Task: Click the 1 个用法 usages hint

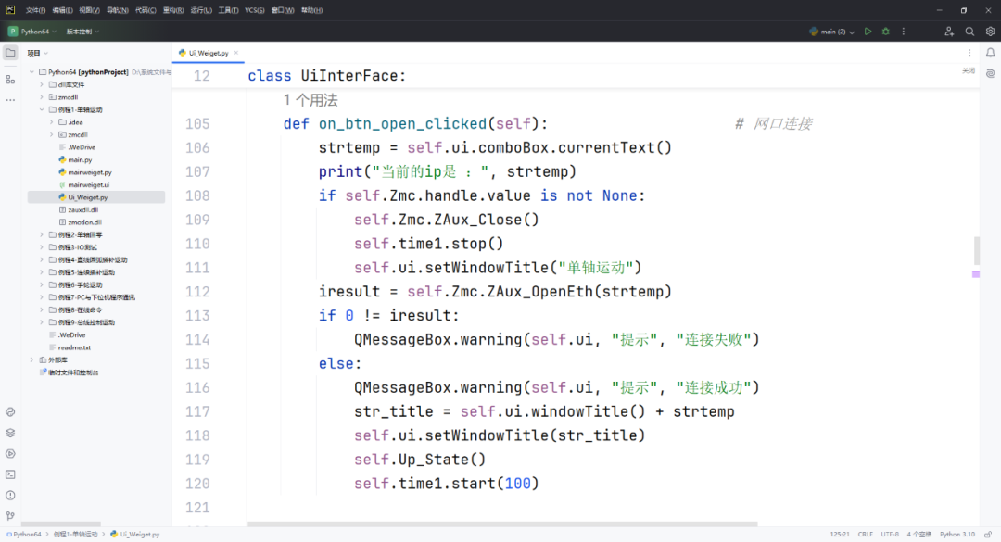Action: (310, 99)
